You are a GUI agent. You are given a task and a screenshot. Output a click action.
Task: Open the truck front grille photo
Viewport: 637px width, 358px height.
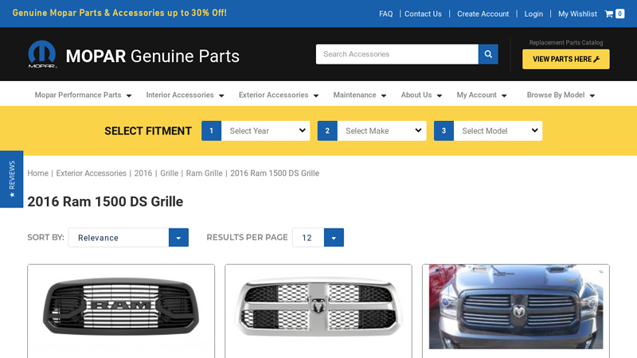[x=516, y=307]
